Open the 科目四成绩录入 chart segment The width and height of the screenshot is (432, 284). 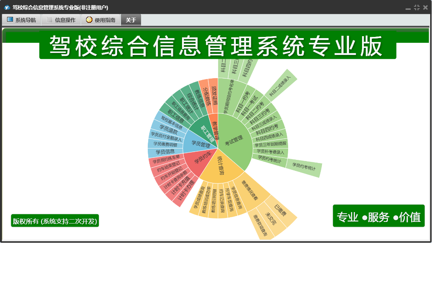pos(269,136)
